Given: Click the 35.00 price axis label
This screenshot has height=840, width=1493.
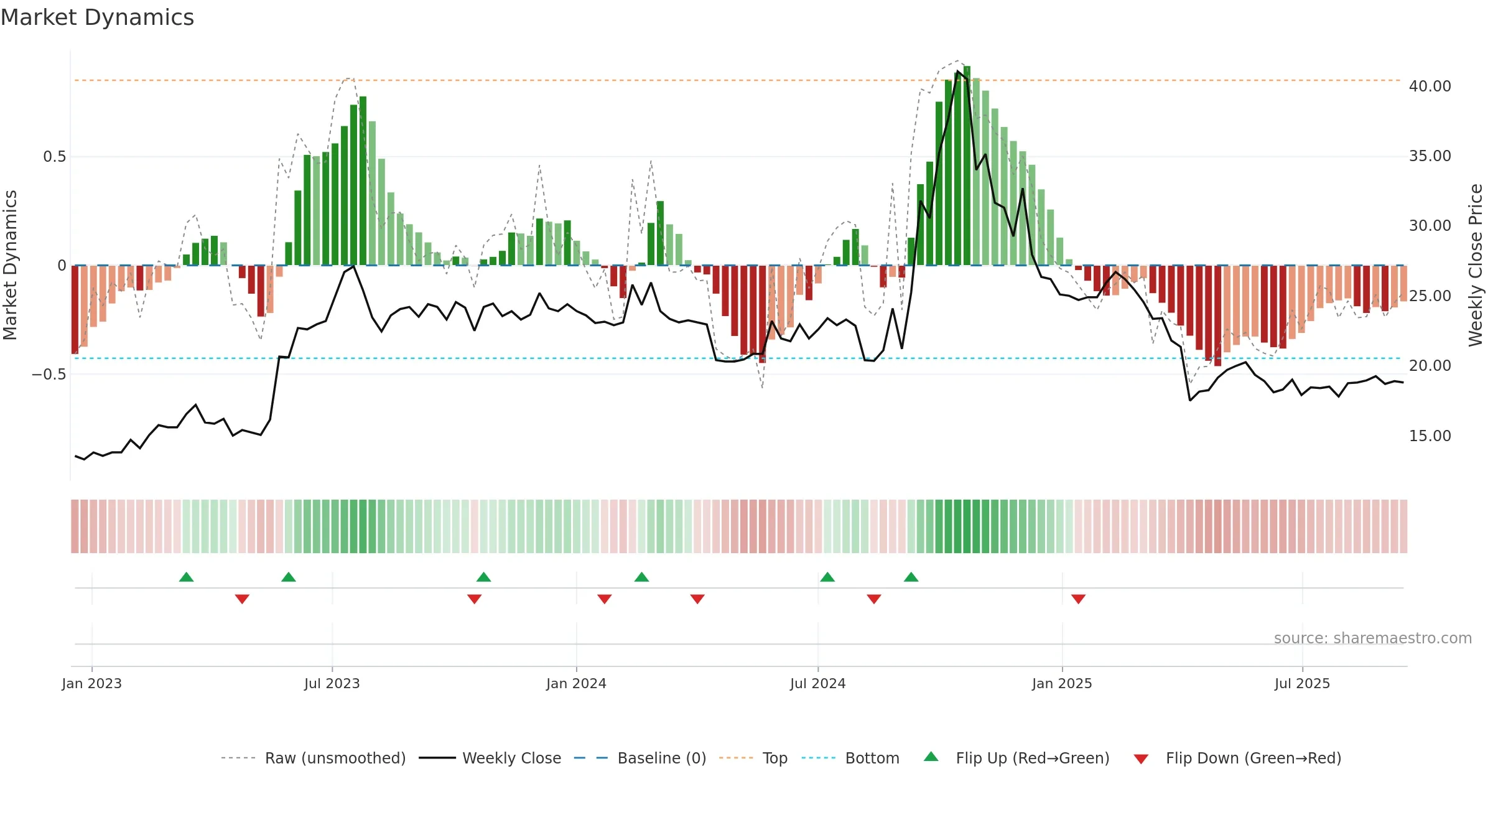Looking at the screenshot, I should pos(1430,156).
